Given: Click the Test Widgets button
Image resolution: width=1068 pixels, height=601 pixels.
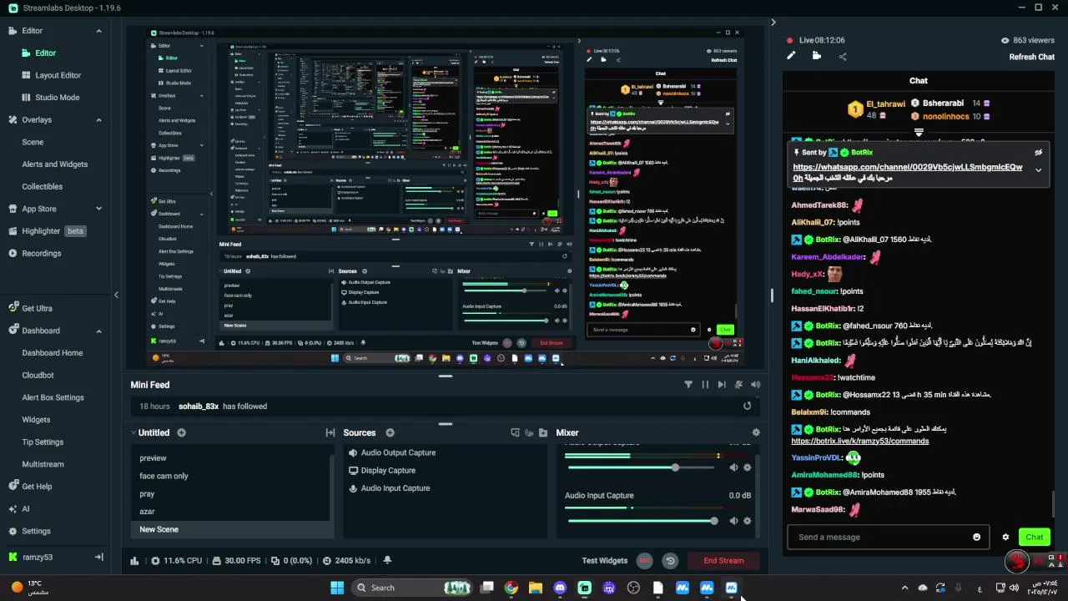Looking at the screenshot, I should click(x=604, y=561).
